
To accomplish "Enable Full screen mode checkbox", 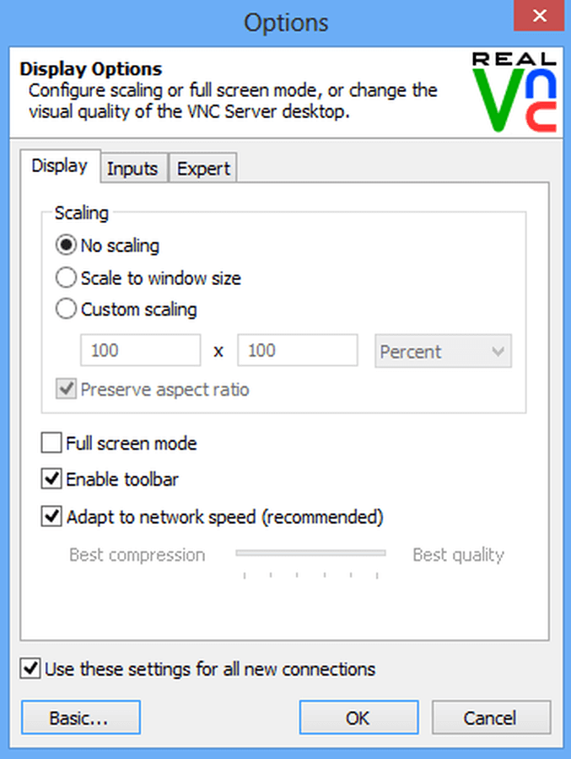I will click(51, 443).
